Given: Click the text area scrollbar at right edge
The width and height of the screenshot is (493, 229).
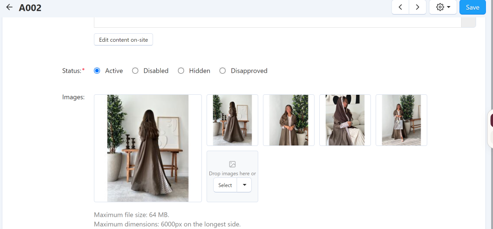Looking at the screenshot, I should pos(469,22).
